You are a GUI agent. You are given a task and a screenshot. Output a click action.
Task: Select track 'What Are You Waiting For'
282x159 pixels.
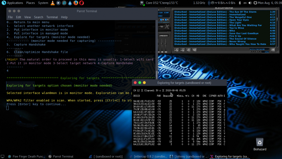pos(225,25)
